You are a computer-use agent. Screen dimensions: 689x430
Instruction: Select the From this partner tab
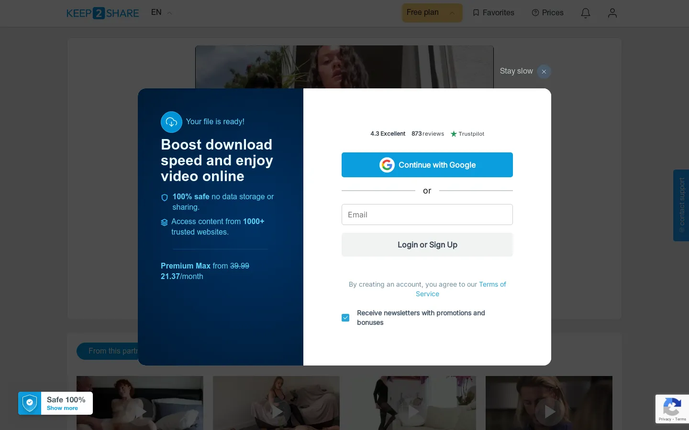(x=108, y=351)
